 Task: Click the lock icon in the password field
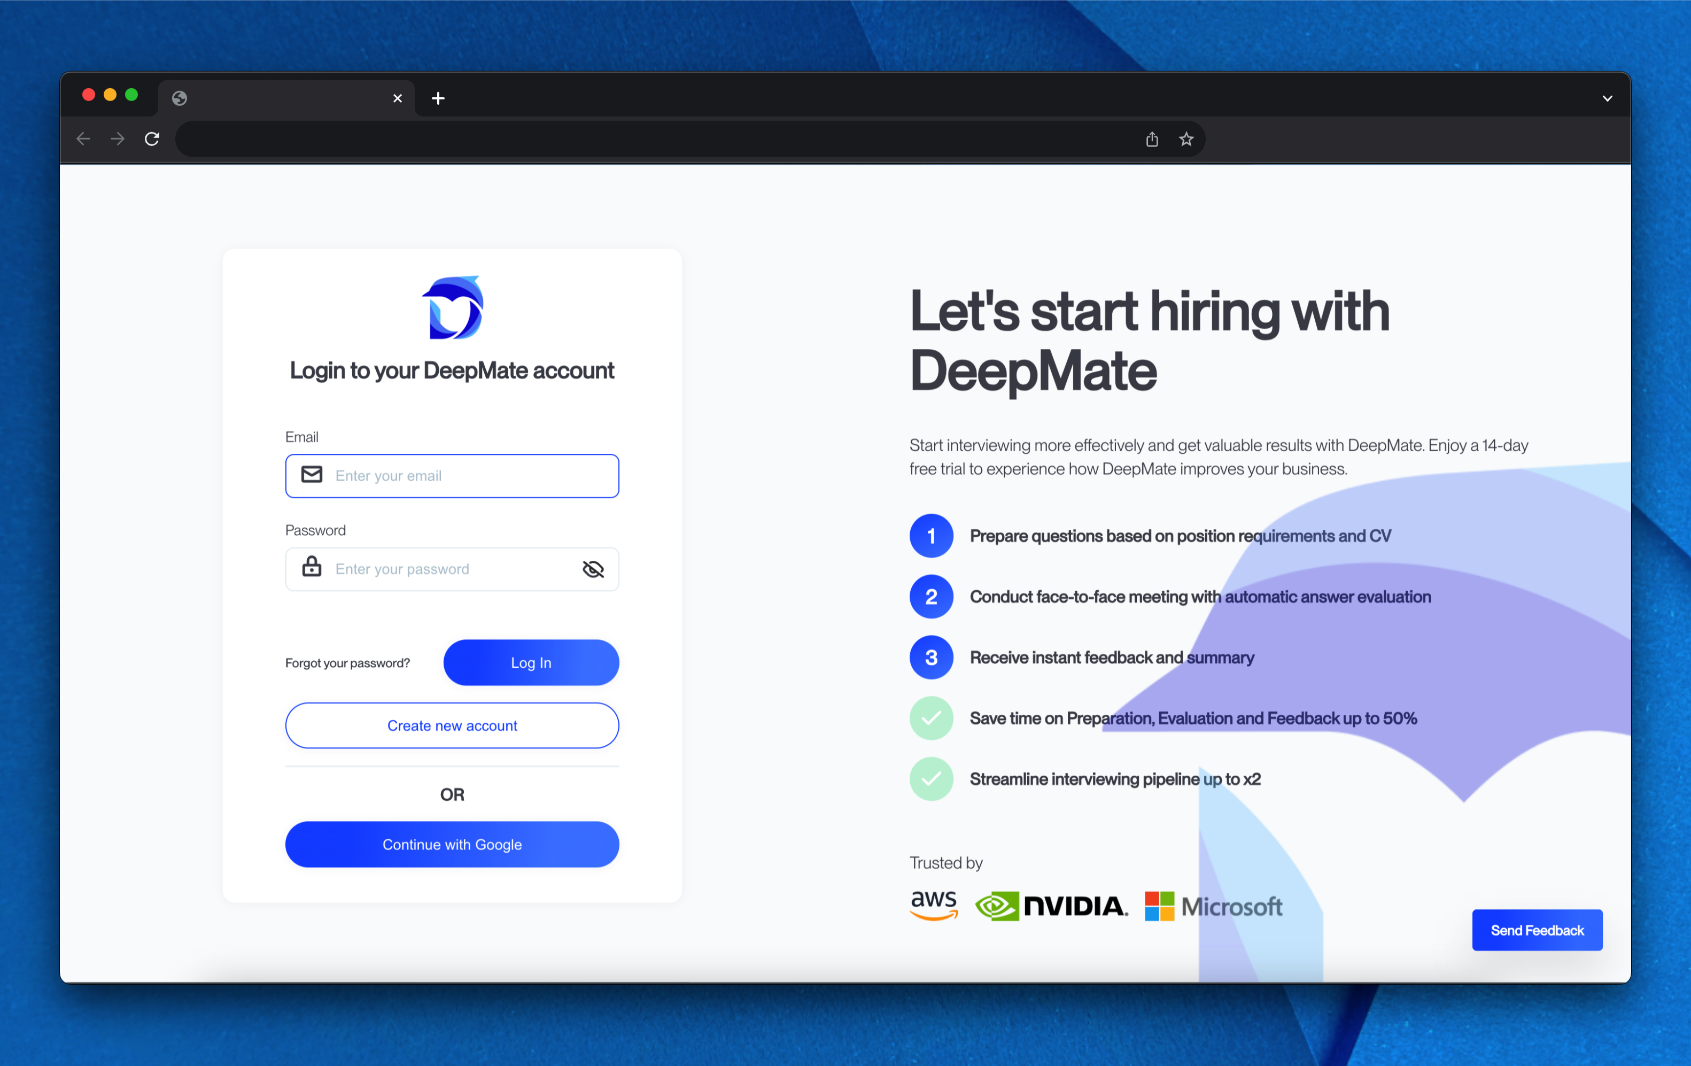click(312, 569)
